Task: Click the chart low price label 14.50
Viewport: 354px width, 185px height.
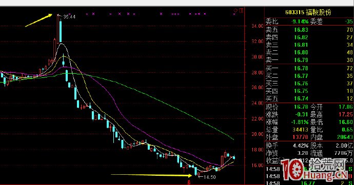Action: tap(209, 177)
